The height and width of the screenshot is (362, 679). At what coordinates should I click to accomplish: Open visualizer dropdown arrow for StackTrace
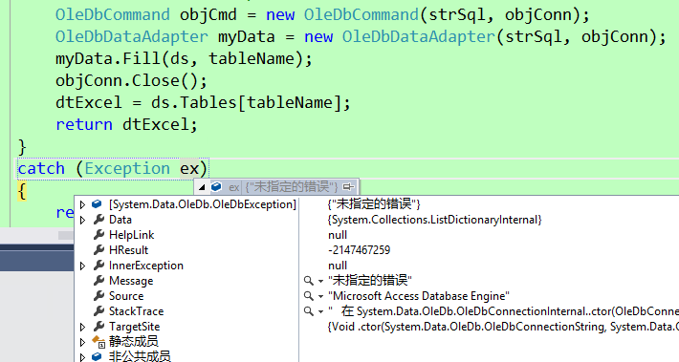[321, 311]
